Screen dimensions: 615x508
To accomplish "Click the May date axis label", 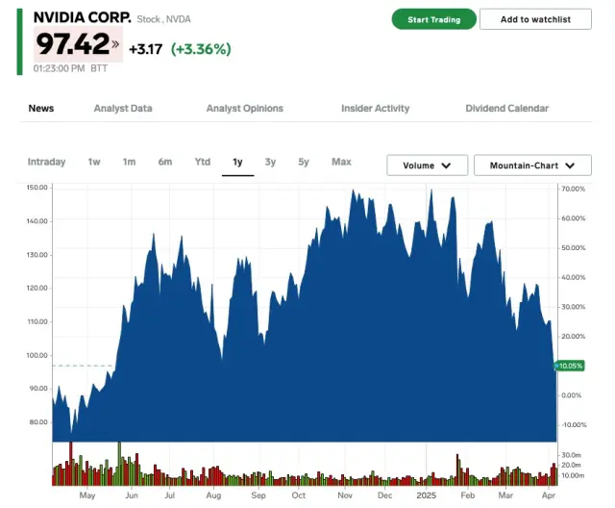I will click(87, 495).
